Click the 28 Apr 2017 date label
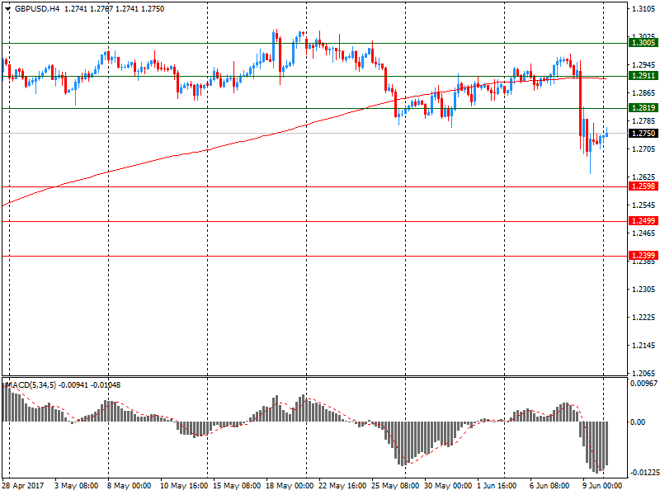 (23, 486)
